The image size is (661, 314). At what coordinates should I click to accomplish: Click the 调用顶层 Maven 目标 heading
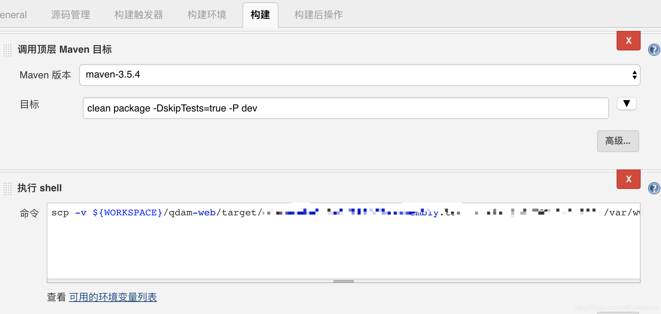(65, 50)
